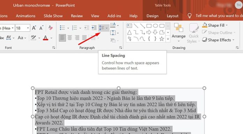Viewport: 243px width, 134px height.
Task: Select the elbow connector shape
Action: (136, 32)
